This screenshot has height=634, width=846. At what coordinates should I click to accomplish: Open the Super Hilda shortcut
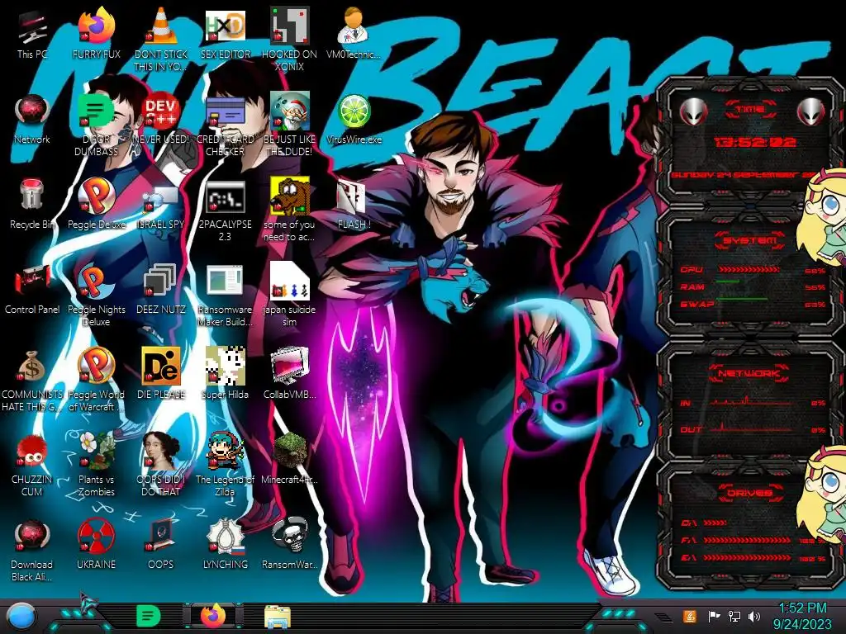[225, 366]
